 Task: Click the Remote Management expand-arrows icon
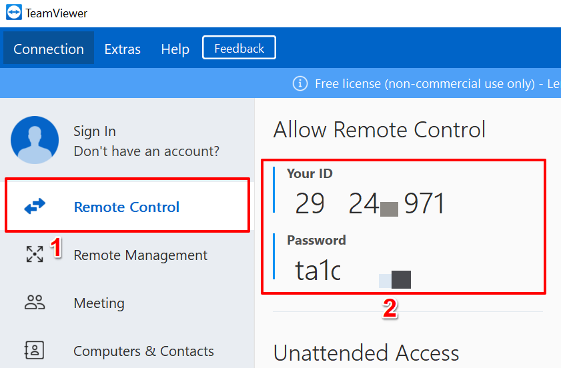tap(35, 254)
